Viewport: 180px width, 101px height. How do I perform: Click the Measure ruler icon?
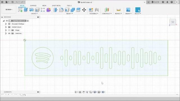[x=118, y=10]
